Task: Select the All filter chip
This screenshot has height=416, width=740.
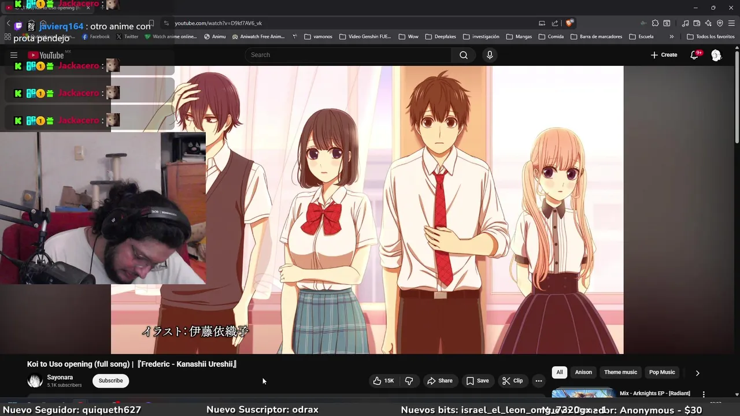Action: [559, 373]
